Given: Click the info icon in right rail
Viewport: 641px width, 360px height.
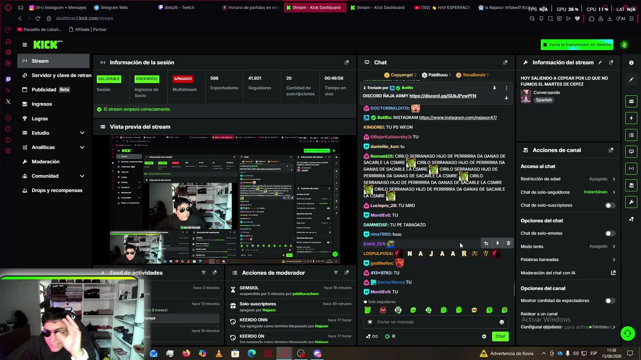Looking at the screenshot, I should (631, 62).
